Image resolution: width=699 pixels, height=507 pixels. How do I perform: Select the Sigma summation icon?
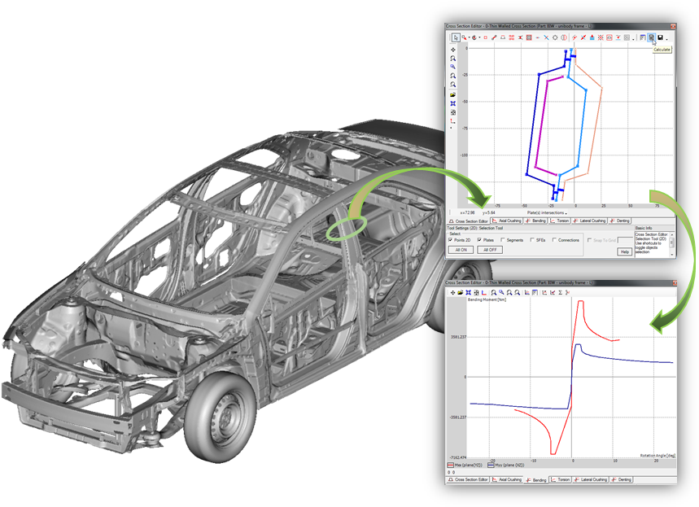pos(561,292)
